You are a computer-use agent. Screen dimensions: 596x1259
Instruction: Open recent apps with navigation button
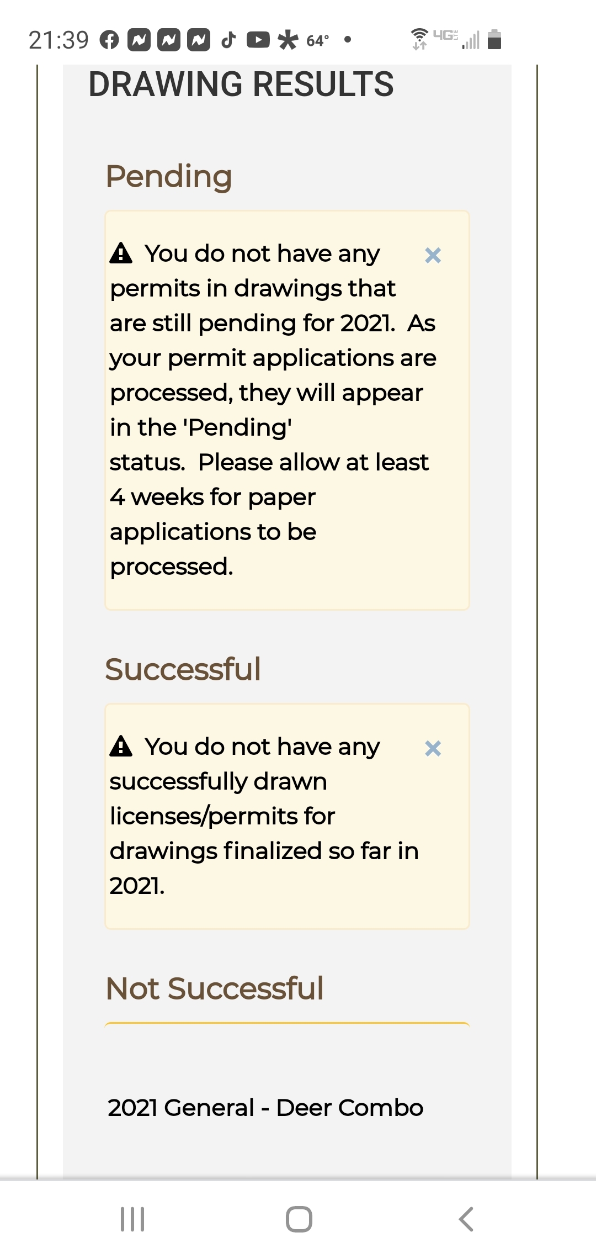click(x=132, y=1219)
